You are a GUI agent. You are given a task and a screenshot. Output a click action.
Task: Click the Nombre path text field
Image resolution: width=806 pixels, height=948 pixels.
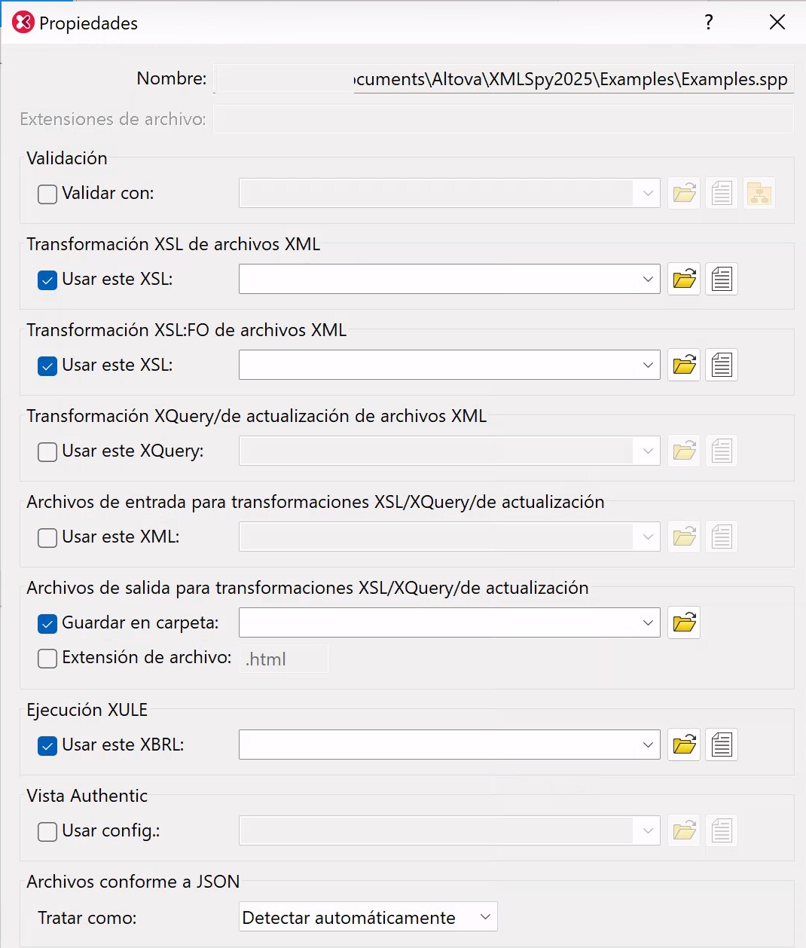[x=503, y=79]
